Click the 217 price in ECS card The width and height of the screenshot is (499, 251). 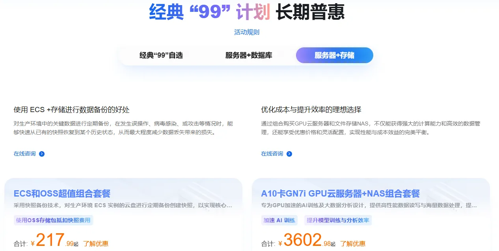(50, 240)
